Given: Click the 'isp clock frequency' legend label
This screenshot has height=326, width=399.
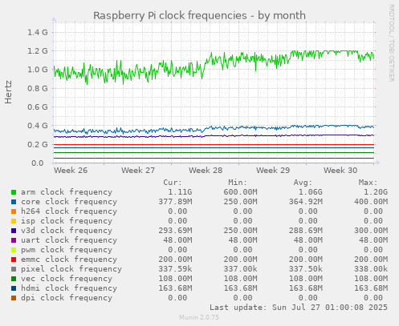Looking at the screenshot, I should coord(67,221).
